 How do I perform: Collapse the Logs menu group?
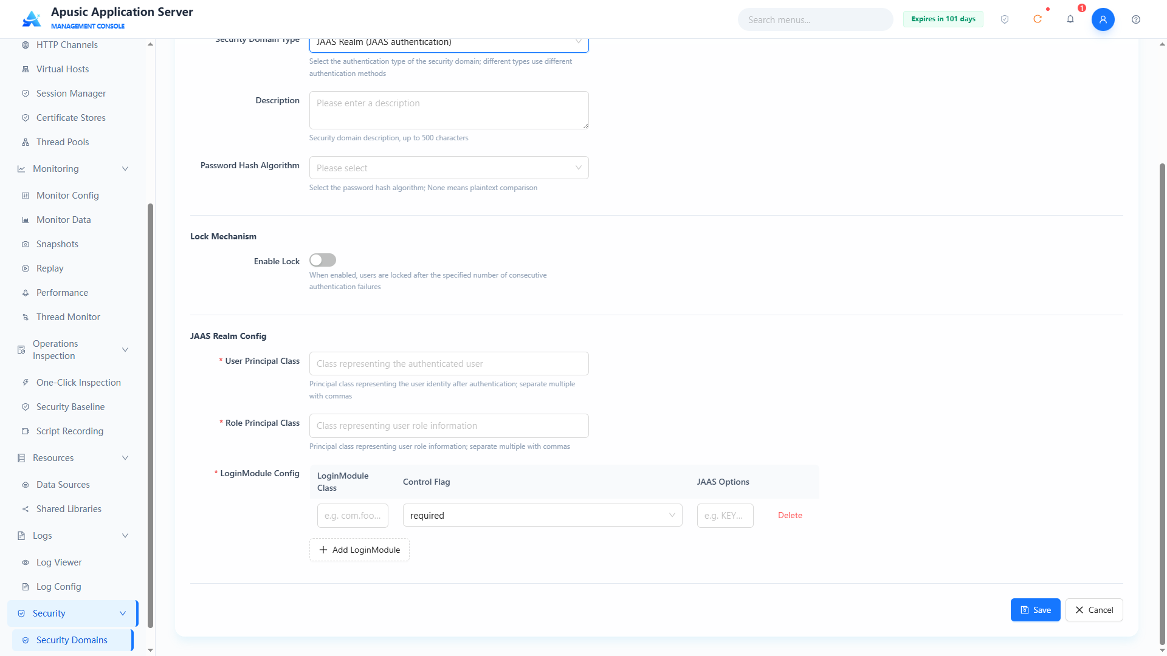125,536
